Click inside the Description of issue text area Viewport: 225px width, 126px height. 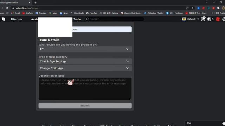click(x=85, y=89)
